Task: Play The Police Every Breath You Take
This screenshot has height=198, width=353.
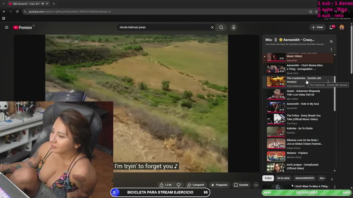Action: pos(303,117)
